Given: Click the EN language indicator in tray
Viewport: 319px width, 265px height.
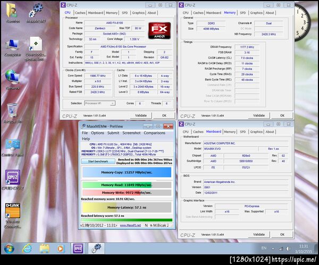Looking at the screenshot, I should [264, 248].
